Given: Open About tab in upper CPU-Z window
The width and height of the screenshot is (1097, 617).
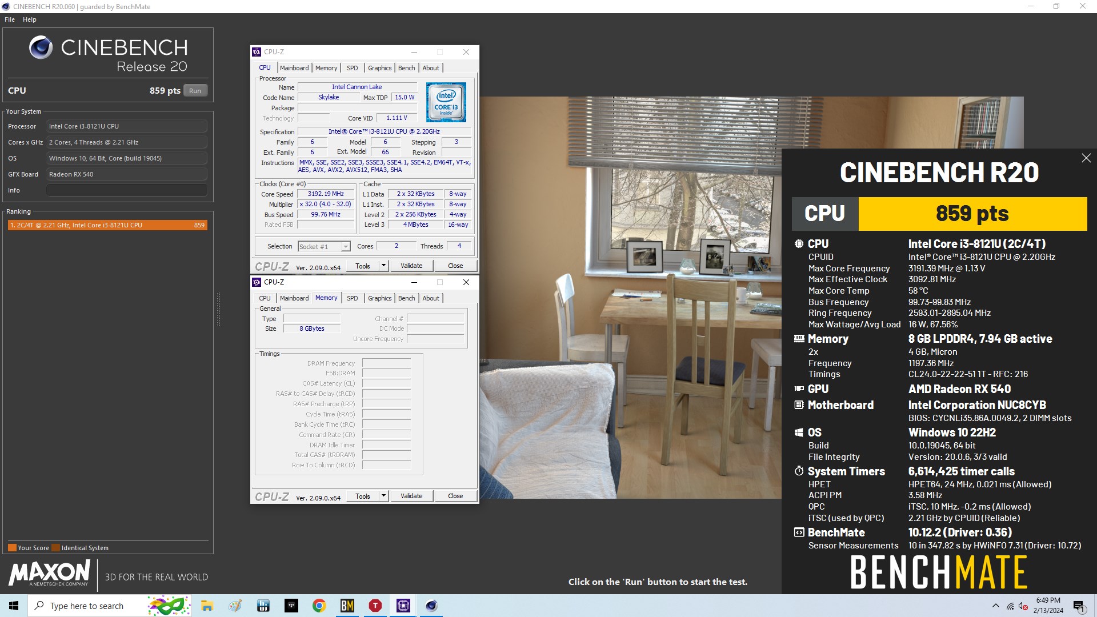Looking at the screenshot, I should 431,68.
